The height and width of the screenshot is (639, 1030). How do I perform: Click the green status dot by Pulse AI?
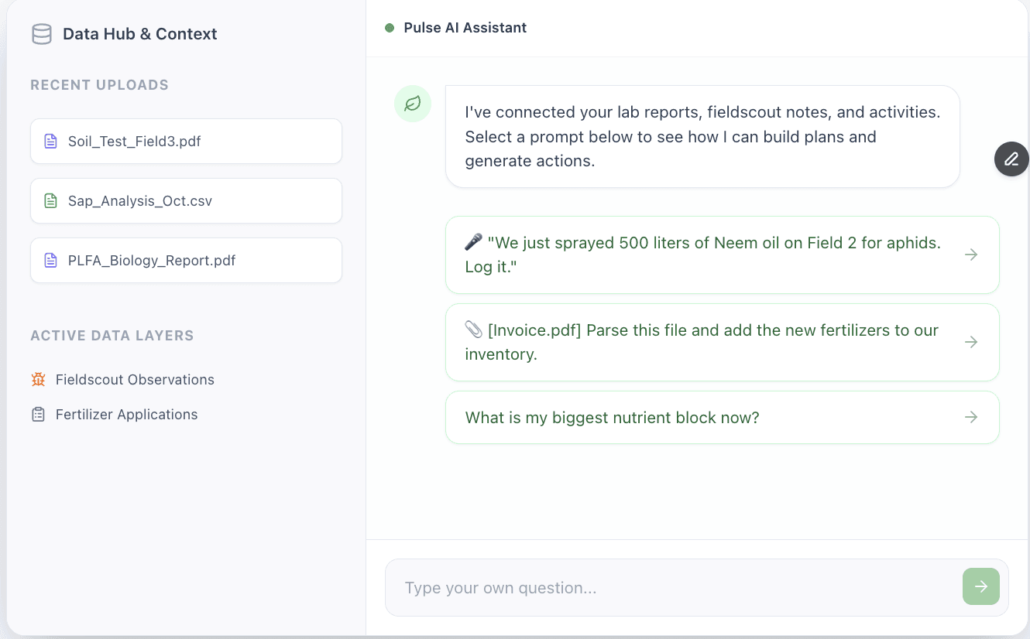click(x=390, y=28)
